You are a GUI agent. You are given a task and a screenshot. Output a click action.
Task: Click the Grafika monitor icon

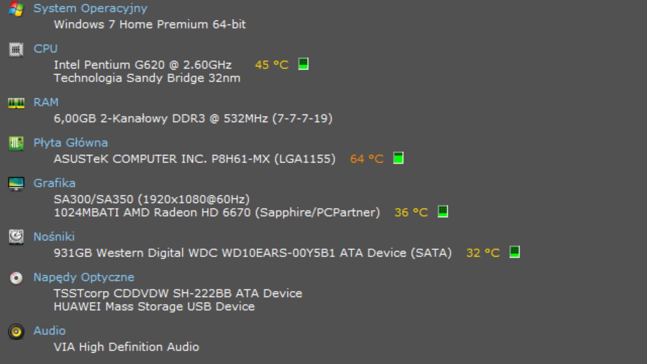click(x=16, y=184)
